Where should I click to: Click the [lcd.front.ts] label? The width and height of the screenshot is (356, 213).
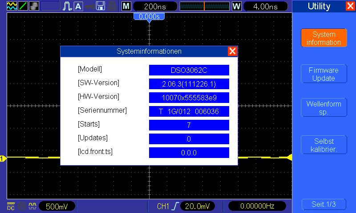click(x=95, y=152)
